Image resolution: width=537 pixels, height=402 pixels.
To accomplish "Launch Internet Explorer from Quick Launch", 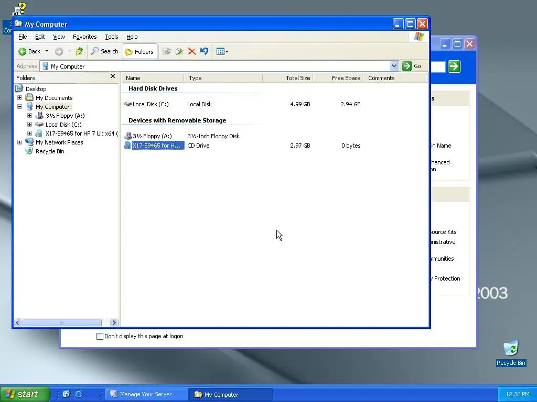I will (x=79, y=394).
